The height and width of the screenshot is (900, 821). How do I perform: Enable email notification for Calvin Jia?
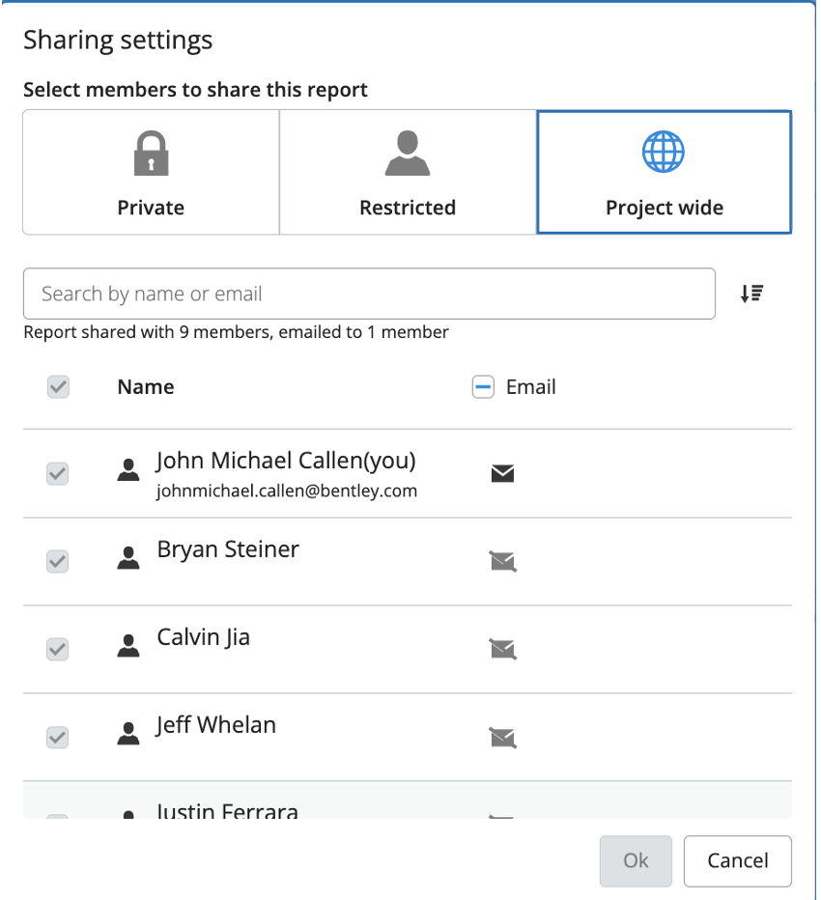(x=502, y=649)
